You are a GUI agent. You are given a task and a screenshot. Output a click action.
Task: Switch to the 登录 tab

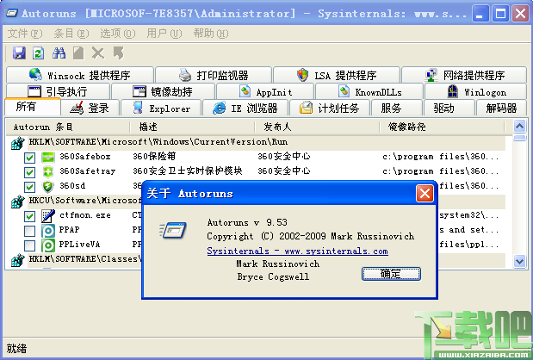point(90,109)
